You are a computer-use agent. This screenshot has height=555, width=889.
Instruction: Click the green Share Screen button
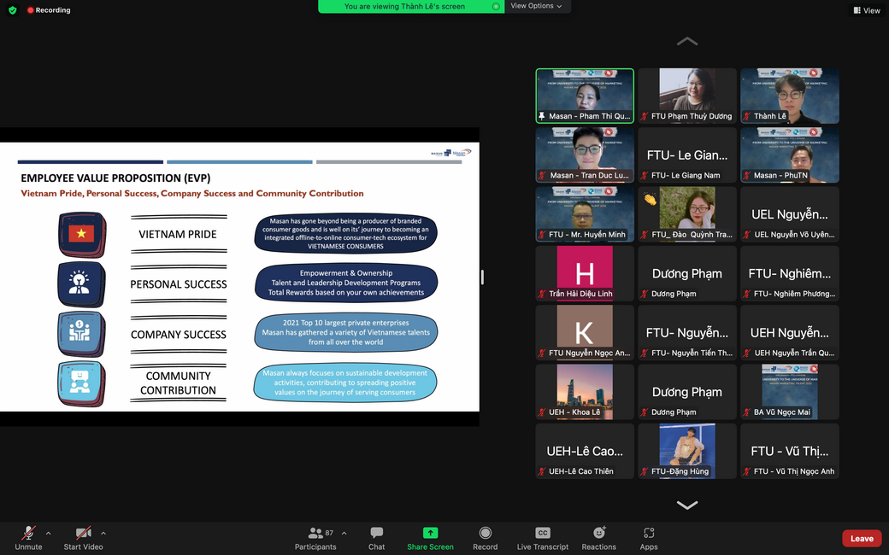tap(430, 539)
